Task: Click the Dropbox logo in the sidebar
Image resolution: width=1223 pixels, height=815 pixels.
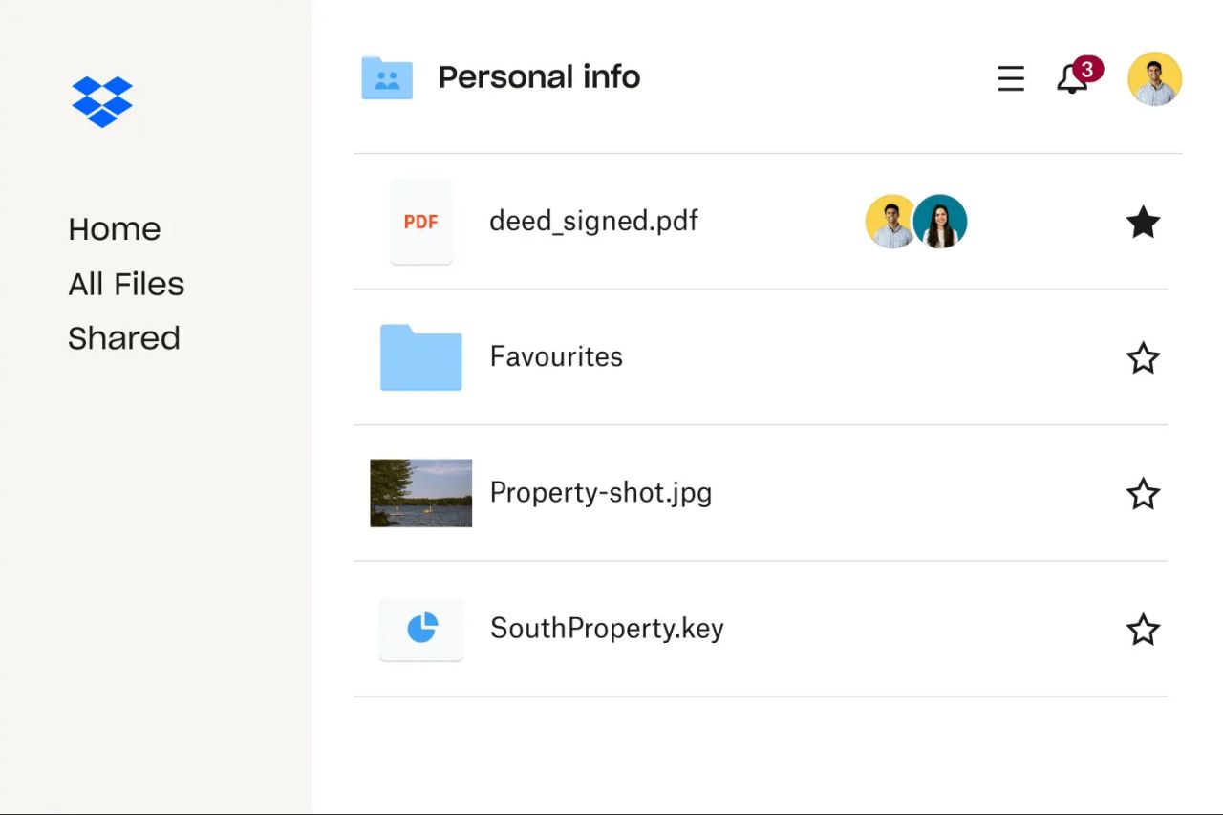Action: coord(101,102)
